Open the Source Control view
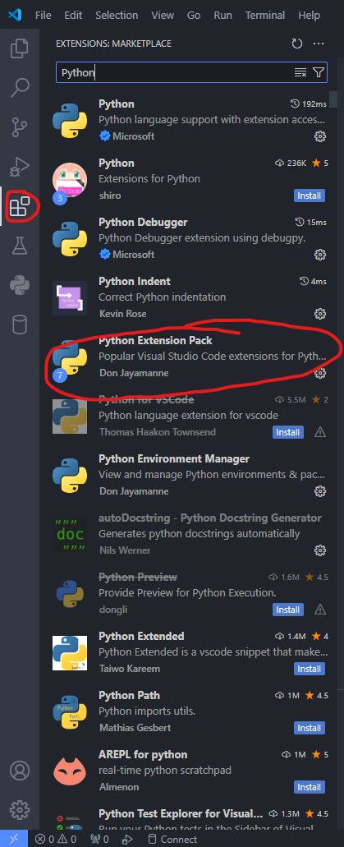The height and width of the screenshot is (847, 344). [x=20, y=127]
